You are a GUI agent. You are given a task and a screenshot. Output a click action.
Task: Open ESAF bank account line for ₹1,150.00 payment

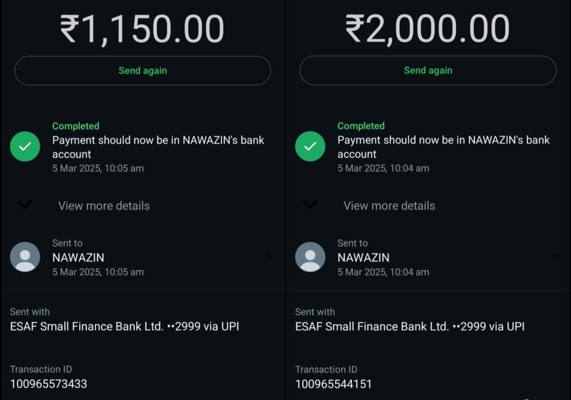click(124, 327)
